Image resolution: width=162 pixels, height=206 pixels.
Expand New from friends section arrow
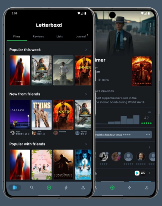click(x=86, y=94)
